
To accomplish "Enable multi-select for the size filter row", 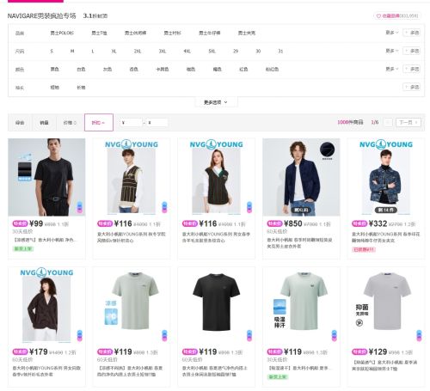I will (x=411, y=51).
